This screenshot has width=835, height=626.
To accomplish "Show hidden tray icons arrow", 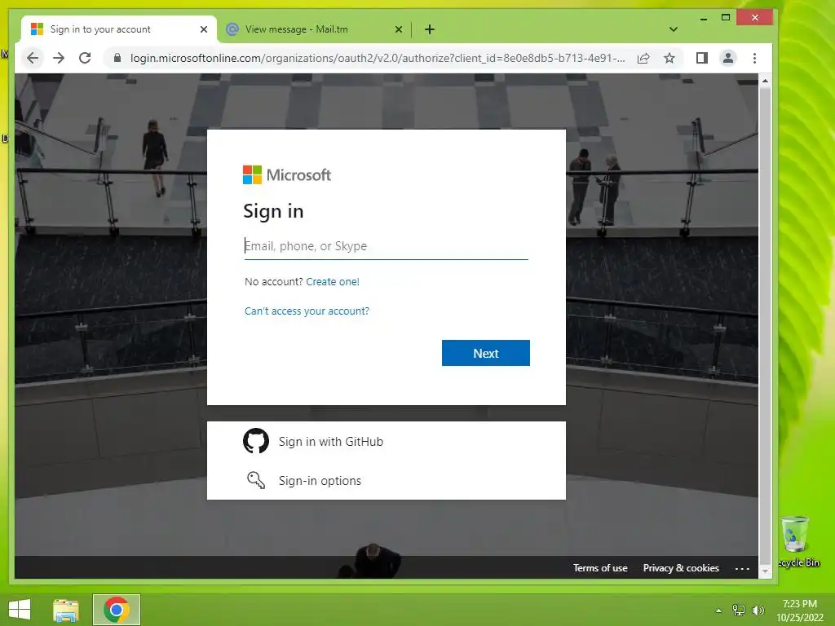I will click(719, 611).
